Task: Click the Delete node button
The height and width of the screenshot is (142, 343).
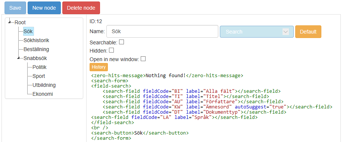Action: pos(81,8)
